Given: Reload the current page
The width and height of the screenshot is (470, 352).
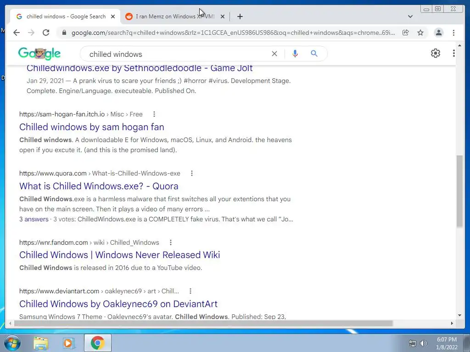Looking at the screenshot, I should tap(46, 33).
